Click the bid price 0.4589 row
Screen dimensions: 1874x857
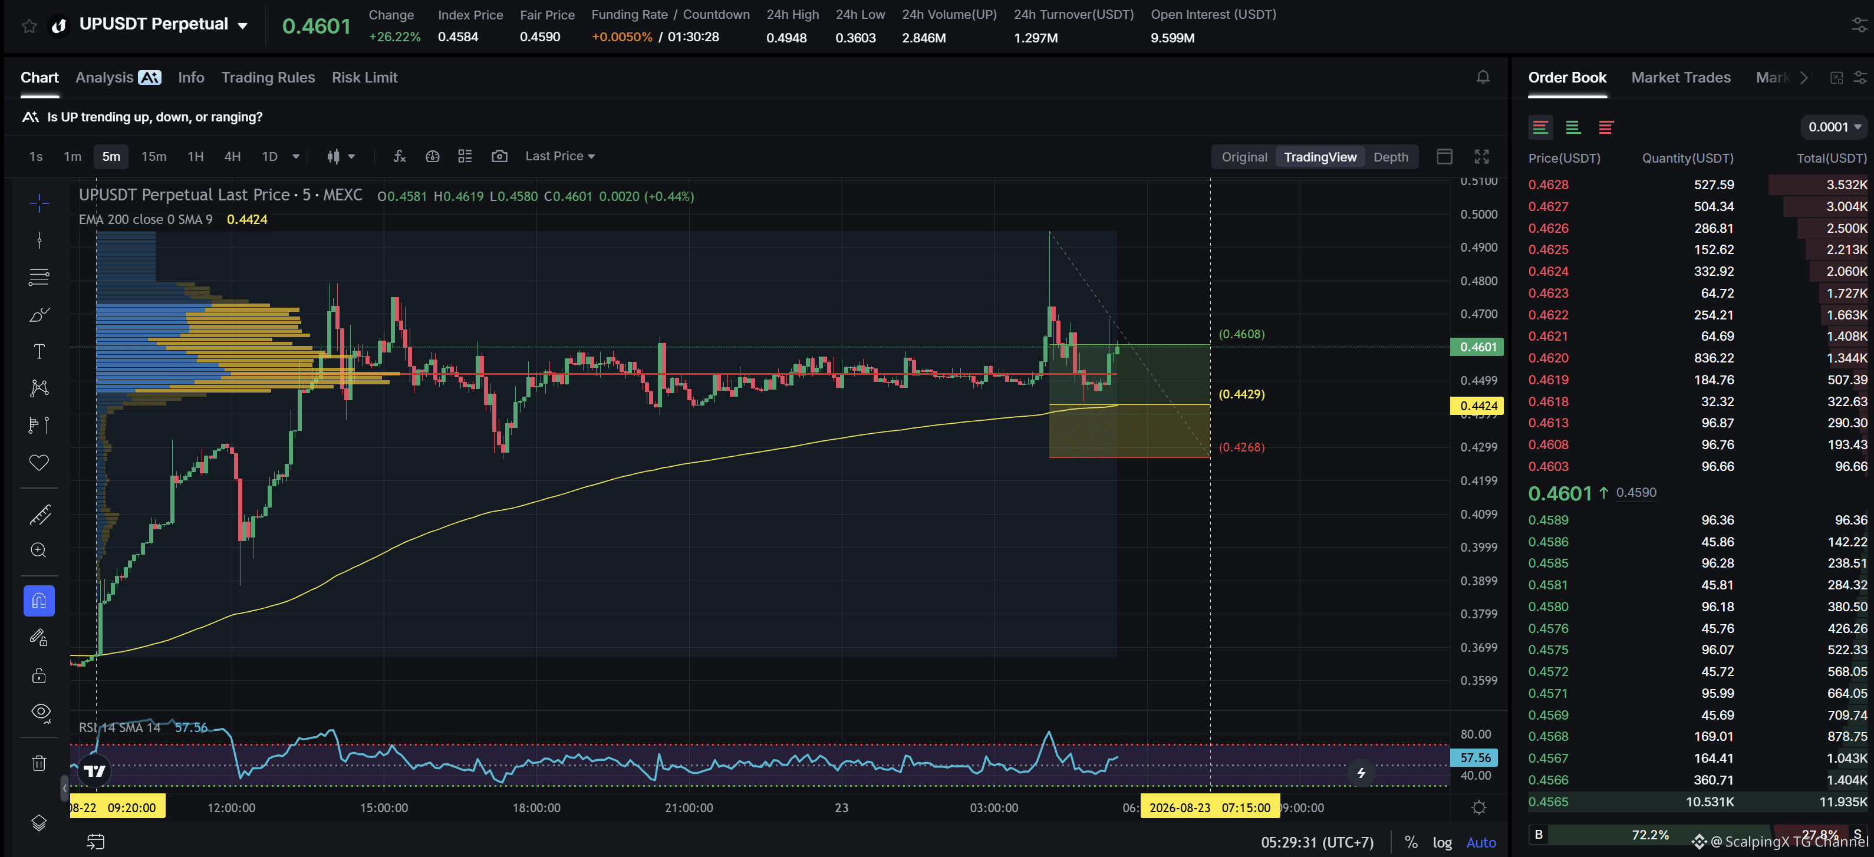point(1697,520)
